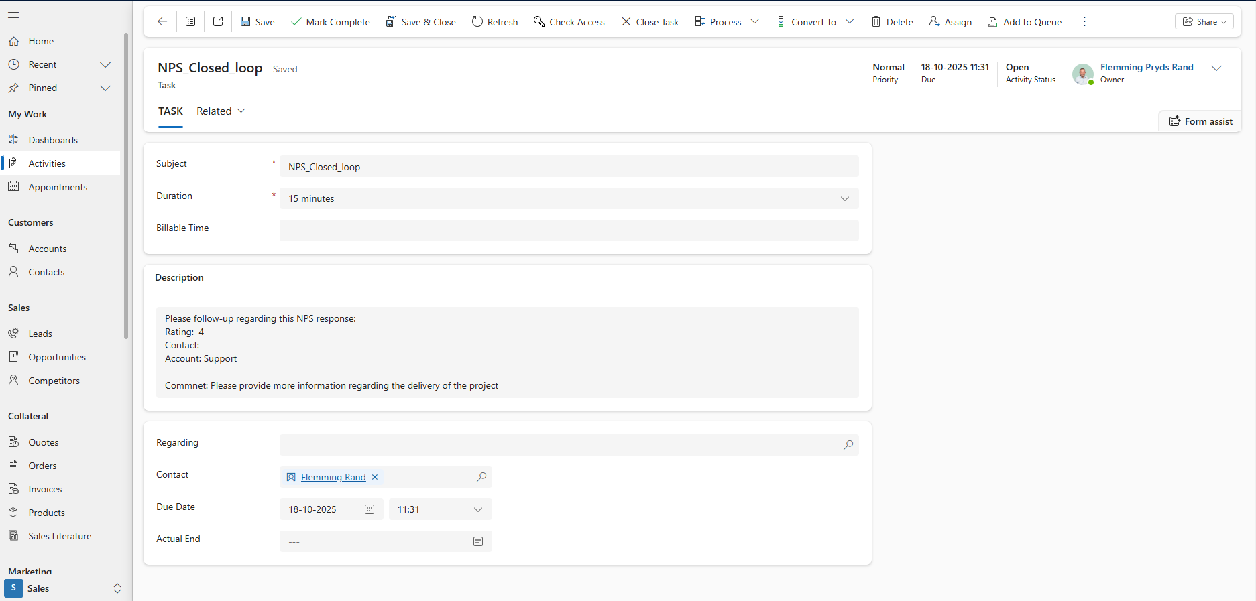Collapse the left navigation hamburger menu
This screenshot has height=601, width=1256.
[13, 15]
